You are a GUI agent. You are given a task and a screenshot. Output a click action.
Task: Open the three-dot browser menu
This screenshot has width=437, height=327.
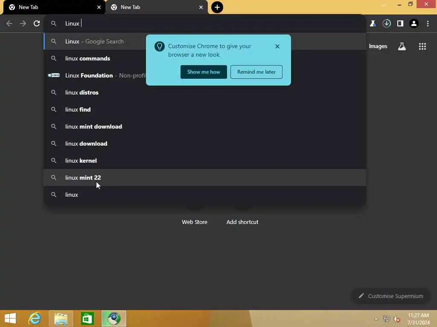(428, 24)
